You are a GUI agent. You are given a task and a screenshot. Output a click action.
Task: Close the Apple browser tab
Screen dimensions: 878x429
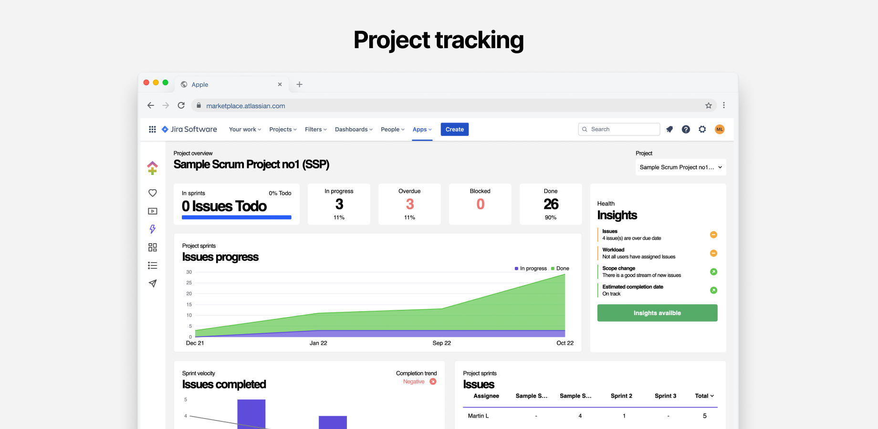click(x=280, y=84)
